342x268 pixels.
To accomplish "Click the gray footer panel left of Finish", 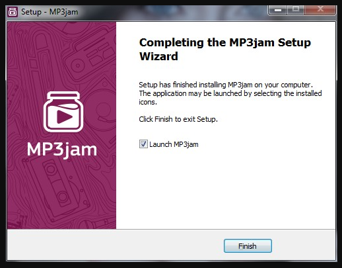I will coord(116,245).
